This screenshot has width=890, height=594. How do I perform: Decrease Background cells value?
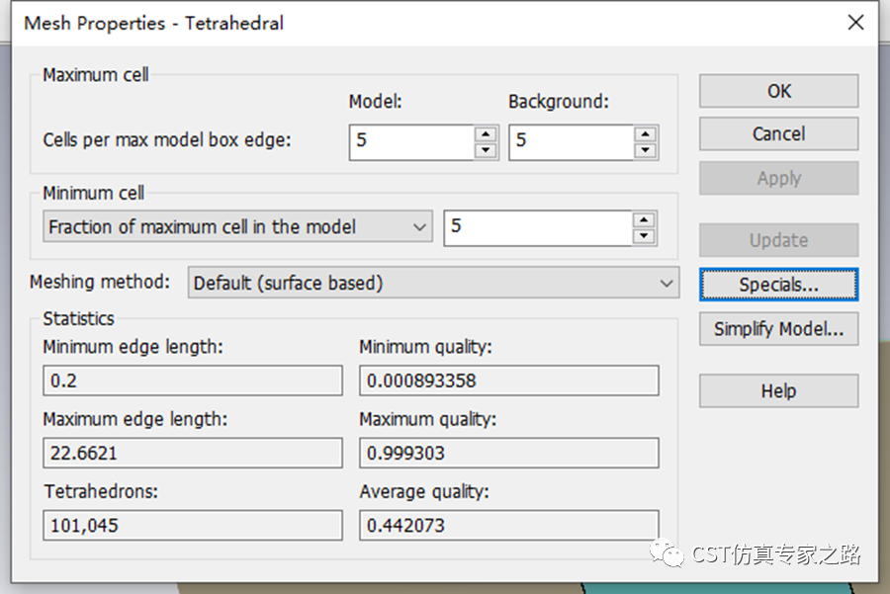pyautogui.click(x=646, y=150)
